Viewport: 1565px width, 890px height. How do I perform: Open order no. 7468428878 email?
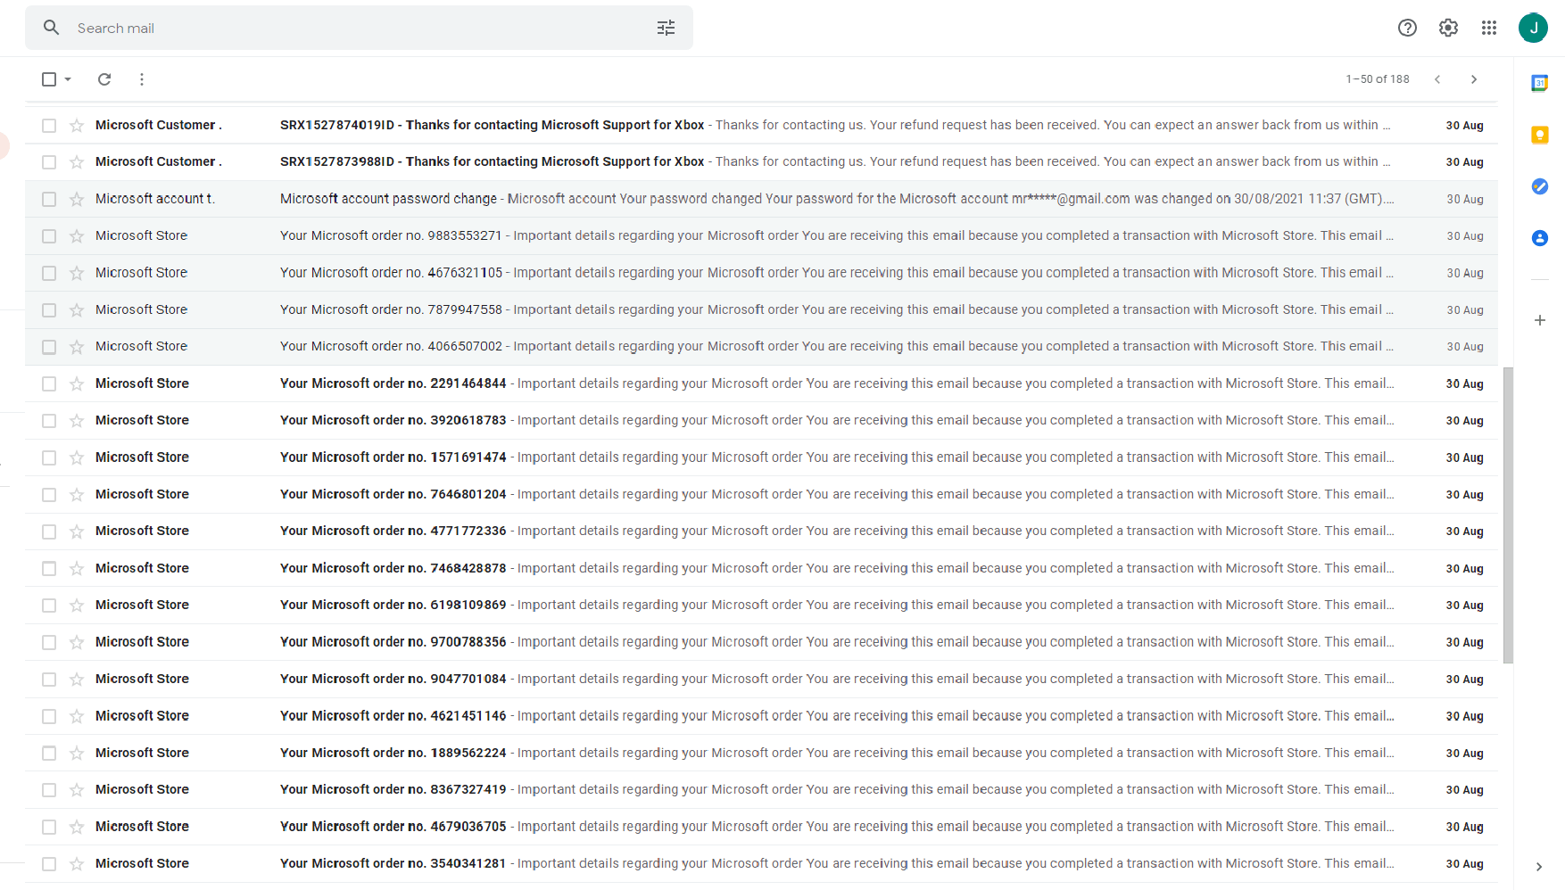point(761,568)
